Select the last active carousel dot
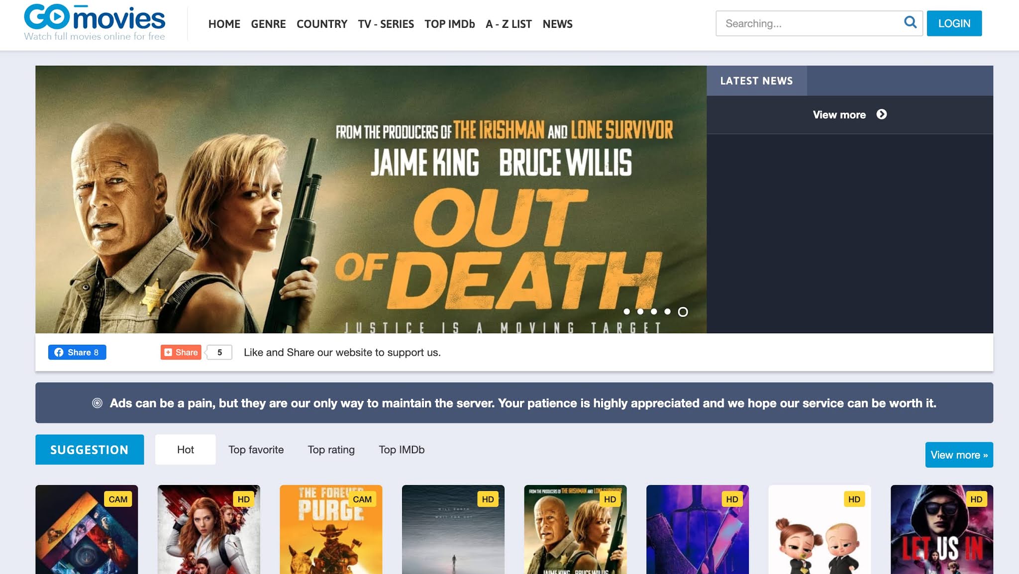The height and width of the screenshot is (574, 1019). [x=683, y=312]
